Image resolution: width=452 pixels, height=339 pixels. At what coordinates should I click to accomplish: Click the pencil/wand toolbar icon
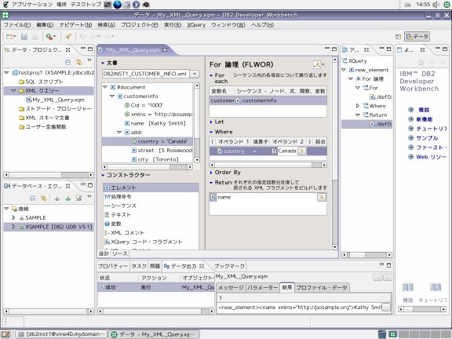point(68,37)
